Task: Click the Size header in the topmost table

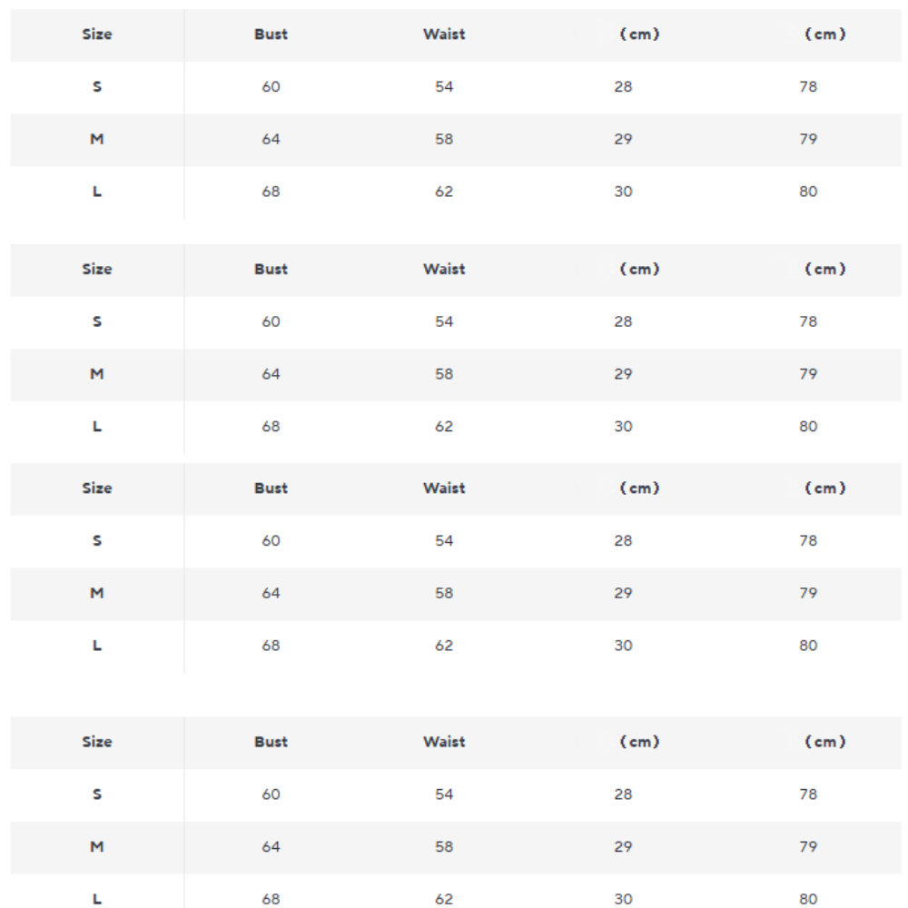Action: (97, 35)
